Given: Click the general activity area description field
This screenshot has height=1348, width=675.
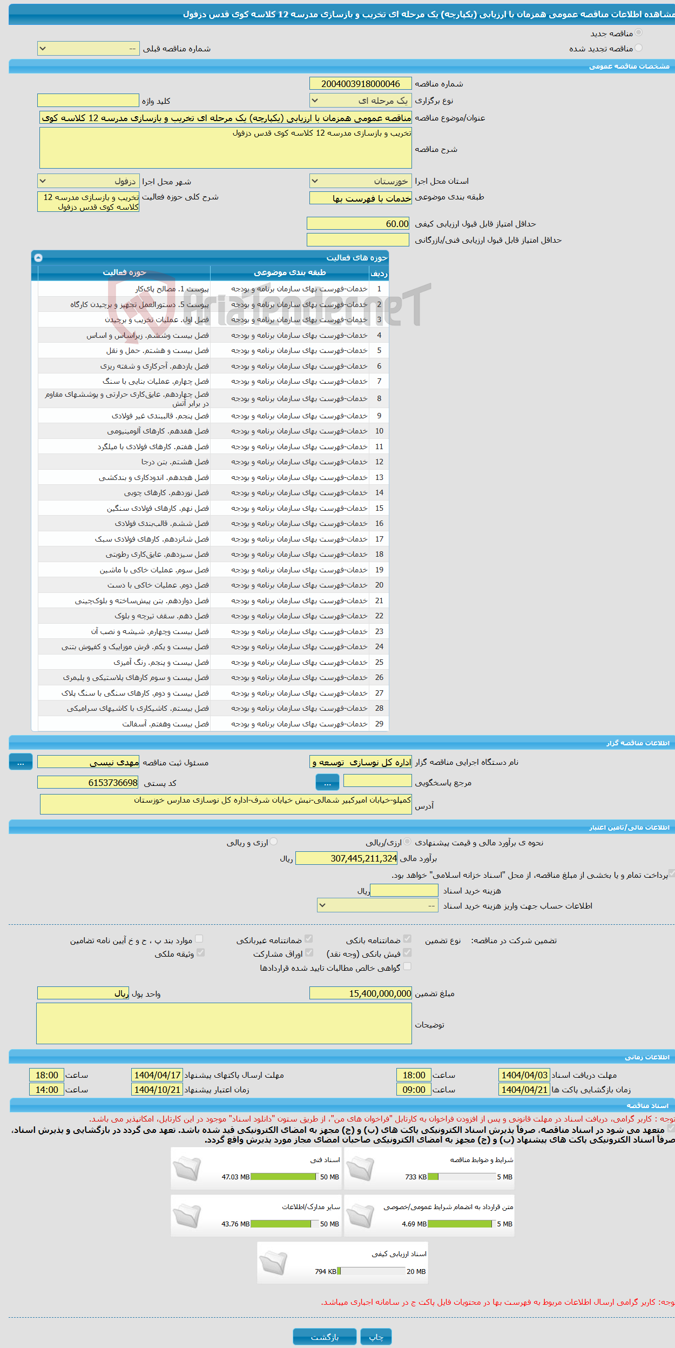Looking at the screenshot, I should click(89, 202).
